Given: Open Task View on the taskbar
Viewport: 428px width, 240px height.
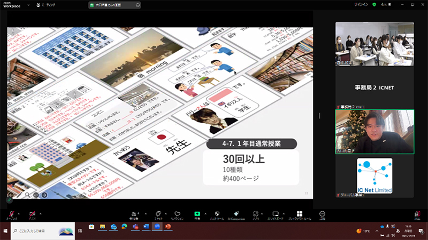Looking at the screenshot, I should pos(80,231).
